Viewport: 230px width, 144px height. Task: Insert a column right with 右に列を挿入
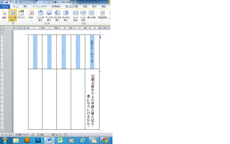[x=66, y=16]
